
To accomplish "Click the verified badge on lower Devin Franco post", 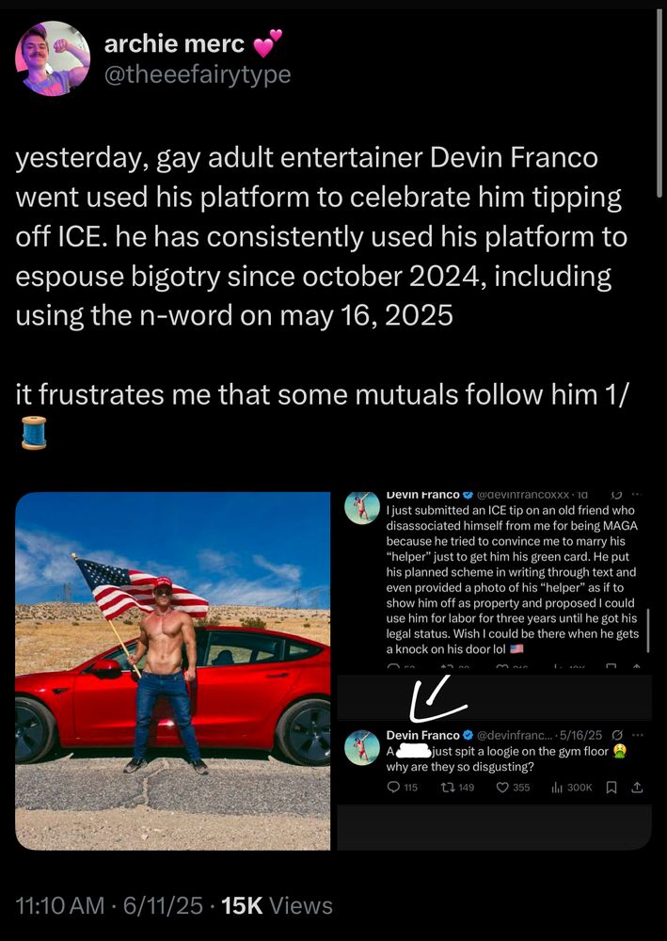I will click(x=469, y=735).
